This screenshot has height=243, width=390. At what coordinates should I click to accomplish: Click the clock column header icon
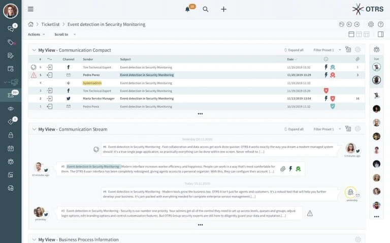[x=326, y=59]
